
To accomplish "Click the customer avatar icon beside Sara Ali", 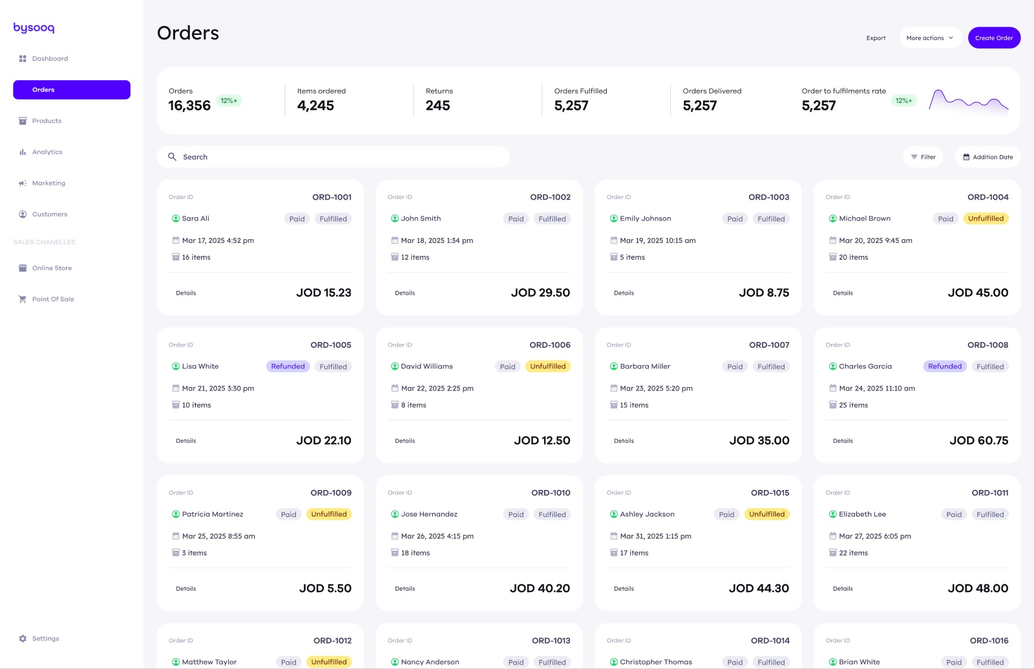I will pyautogui.click(x=176, y=218).
